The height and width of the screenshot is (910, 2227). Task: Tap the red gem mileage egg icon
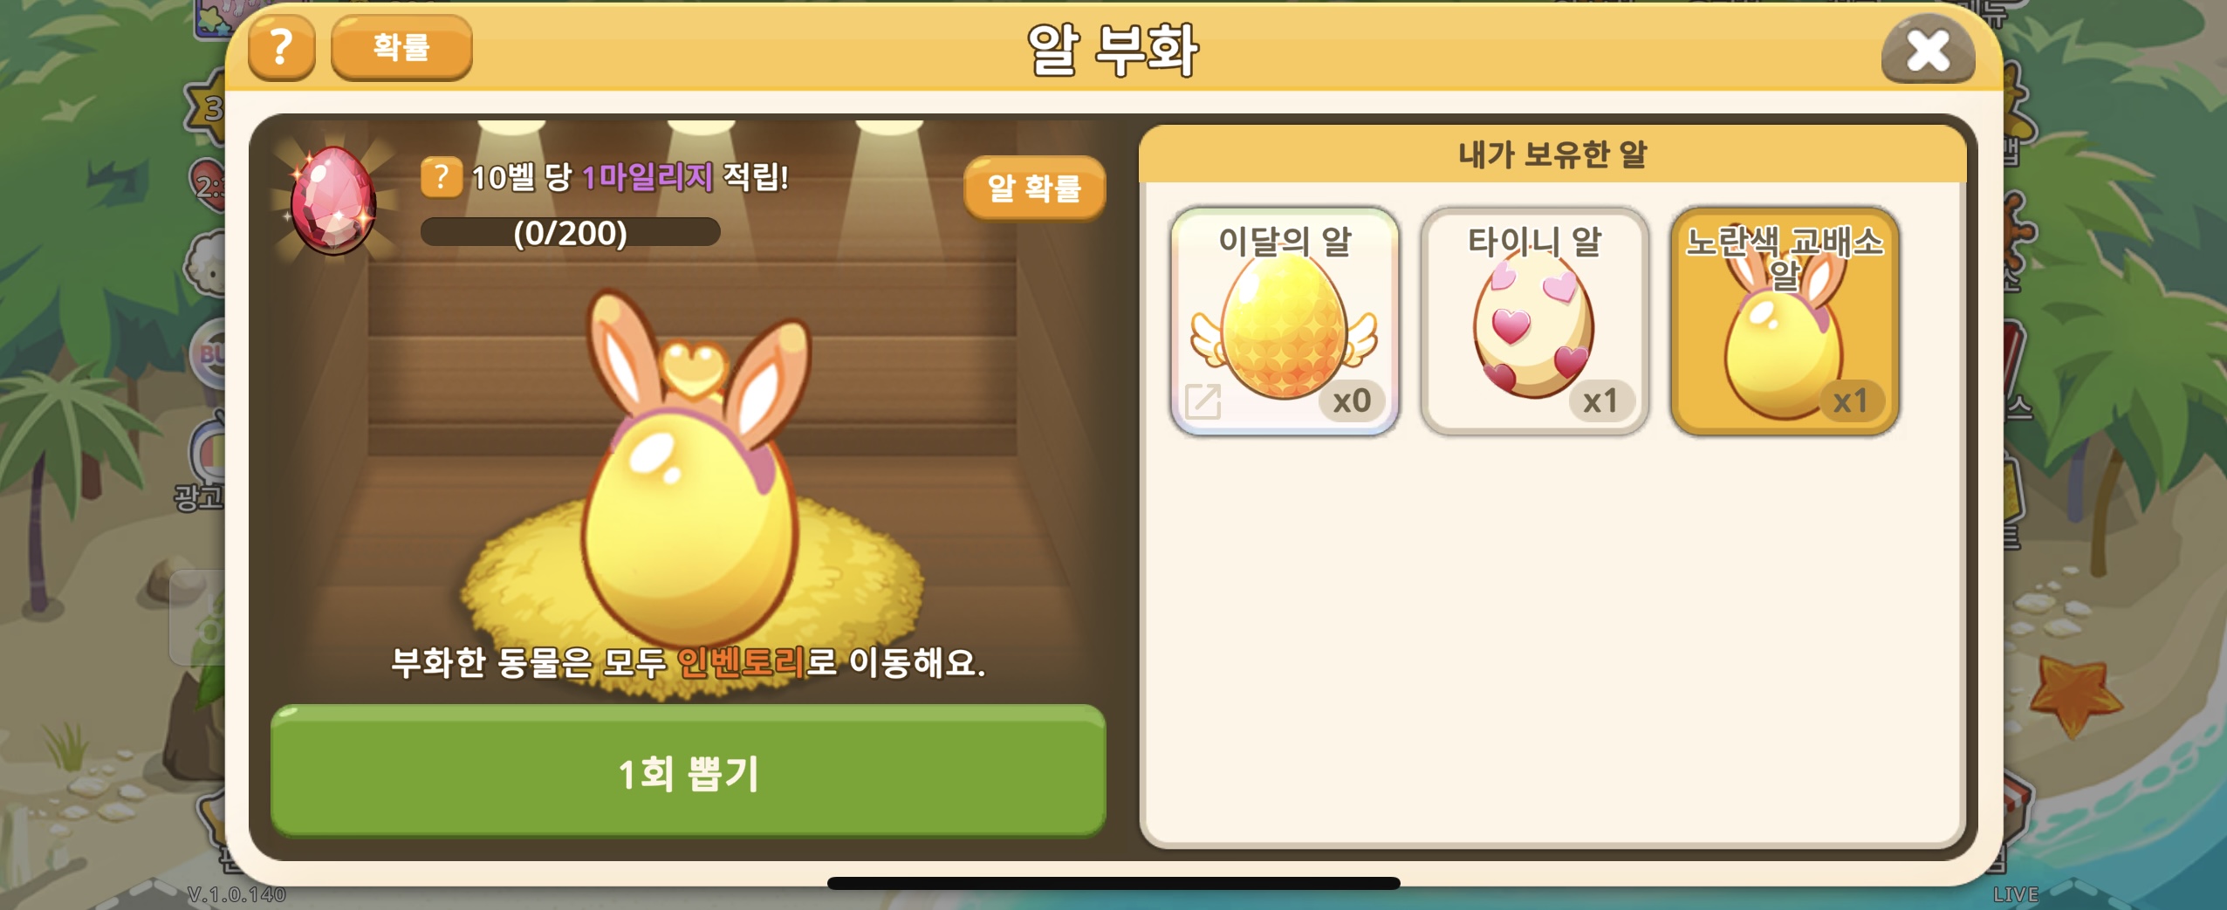coord(333,201)
